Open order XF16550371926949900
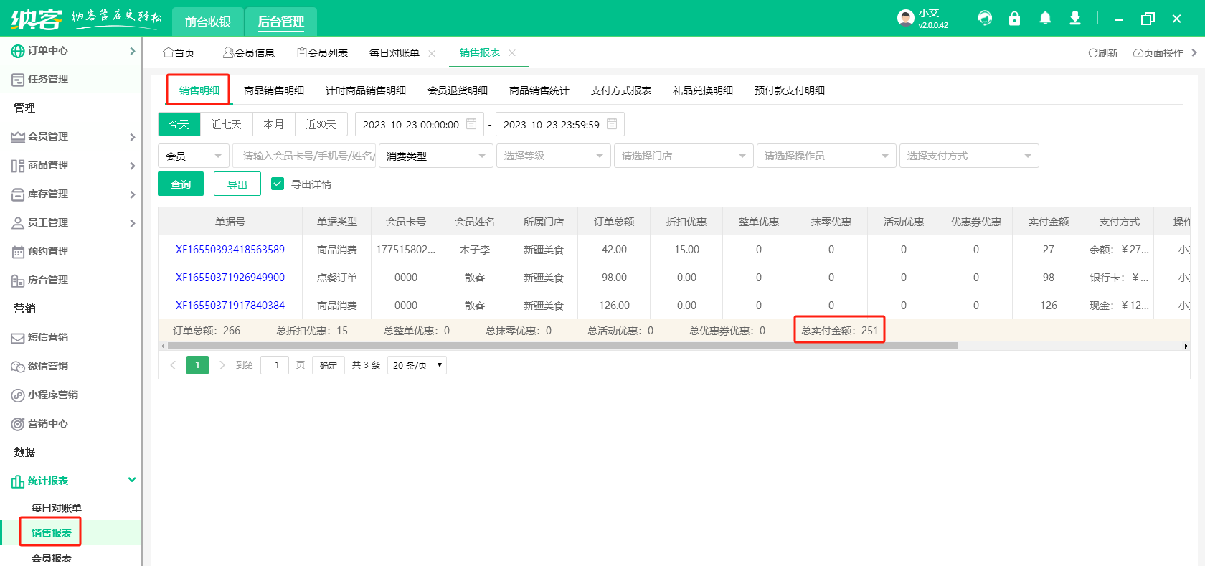Image resolution: width=1205 pixels, height=566 pixels. click(230, 278)
